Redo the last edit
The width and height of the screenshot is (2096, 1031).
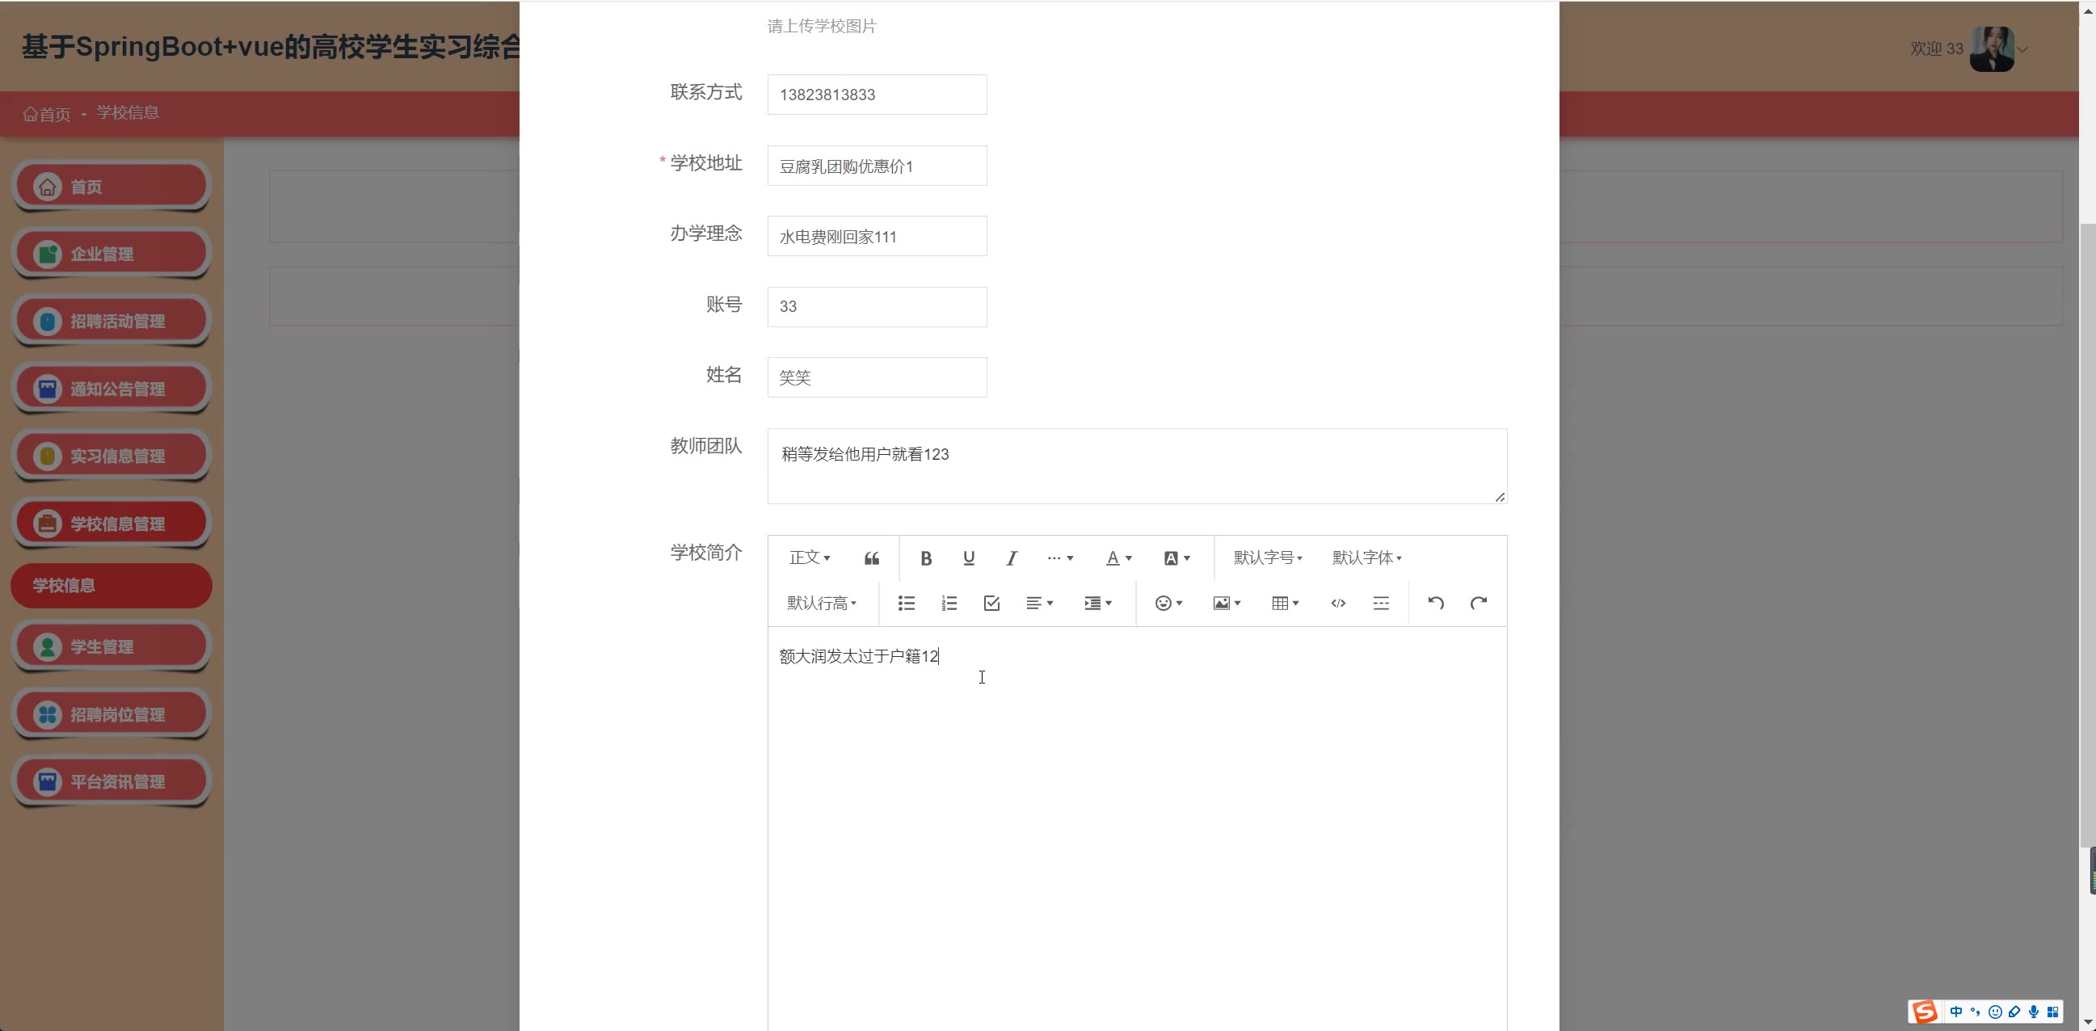[1479, 603]
